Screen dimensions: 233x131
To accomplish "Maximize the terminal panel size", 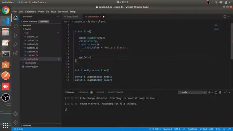I will pos(225,92).
